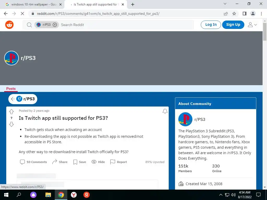
Task: Toggle the post notification bell
Action: point(165,111)
